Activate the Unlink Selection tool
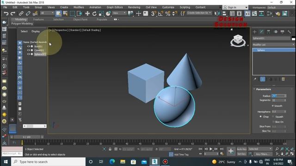This screenshot has height=166, width=296. tap(28, 13)
